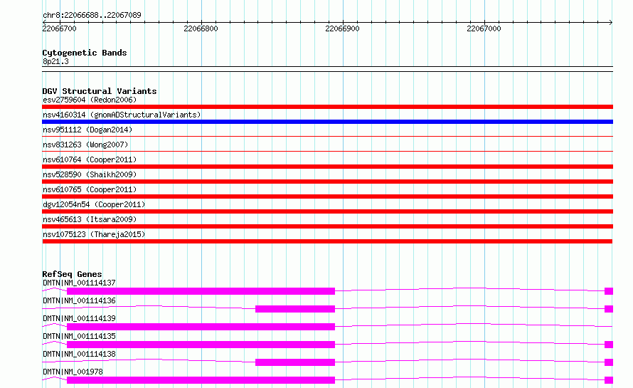This screenshot has height=388, width=633.
Task: Click the 8p21.3 band label
Action: pos(55,61)
